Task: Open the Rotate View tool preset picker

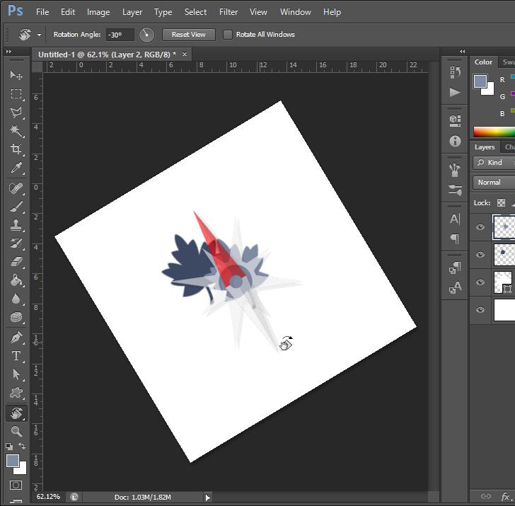Action: click(x=39, y=35)
